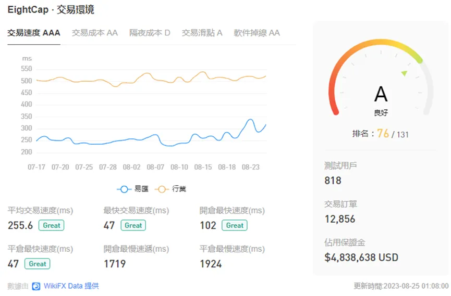Click the WikiFX Data logo icon
The height and width of the screenshot is (296, 451).
coord(36,286)
